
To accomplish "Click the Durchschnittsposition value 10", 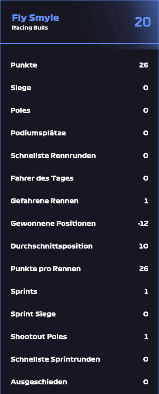I will coord(144,246).
